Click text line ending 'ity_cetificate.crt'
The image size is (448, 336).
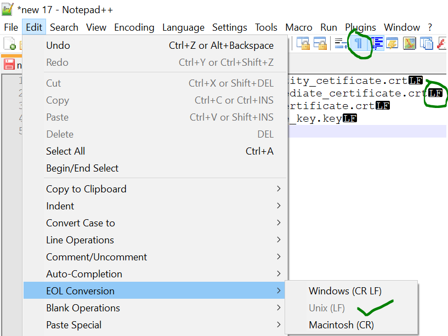coord(348,81)
